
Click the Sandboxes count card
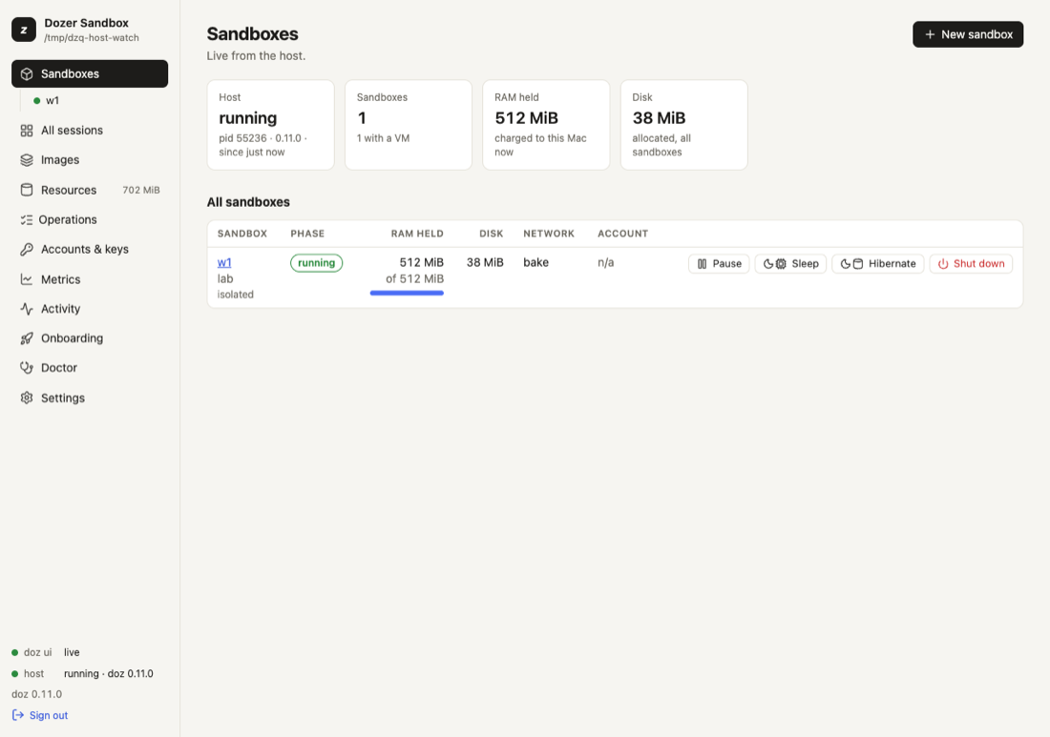tap(409, 125)
